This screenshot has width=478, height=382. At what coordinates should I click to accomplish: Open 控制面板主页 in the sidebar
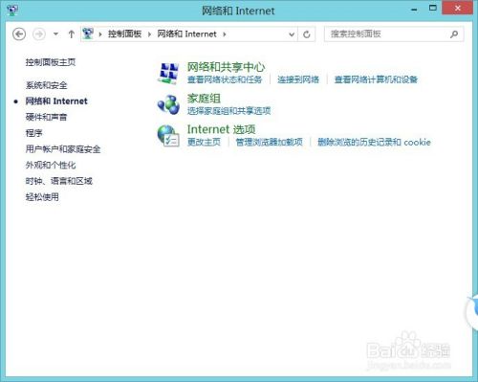tap(51, 62)
